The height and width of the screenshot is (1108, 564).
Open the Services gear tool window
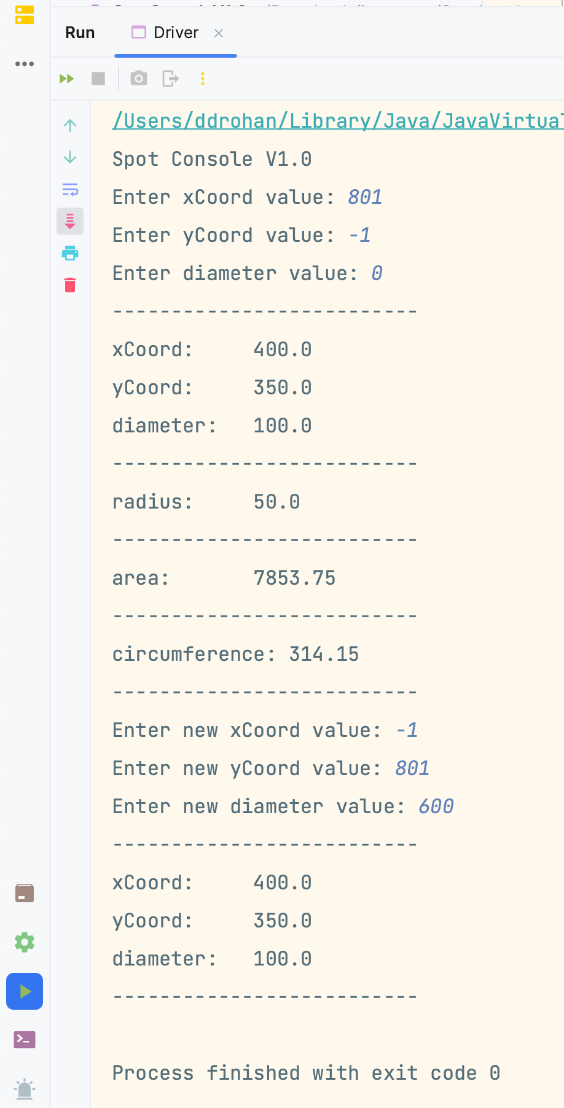click(25, 942)
